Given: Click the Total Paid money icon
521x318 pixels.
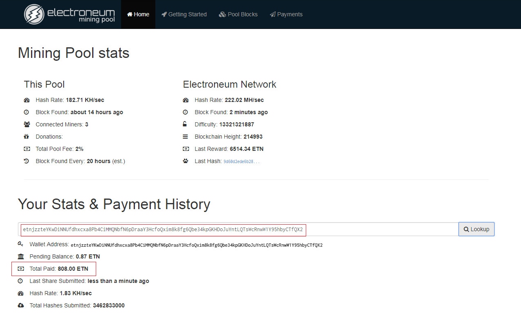Looking at the screenshot, I should point(21,269).
